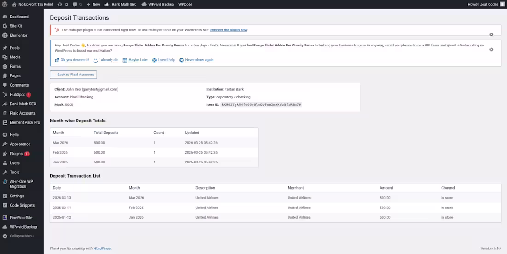This screenshot has width=507, height=254.
Task: Click the updates icon showing 12
Action: pyautogui.click(x=63, y=4)
